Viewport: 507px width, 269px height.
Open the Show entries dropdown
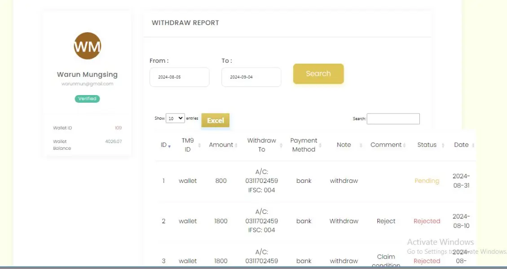(175, 118)
